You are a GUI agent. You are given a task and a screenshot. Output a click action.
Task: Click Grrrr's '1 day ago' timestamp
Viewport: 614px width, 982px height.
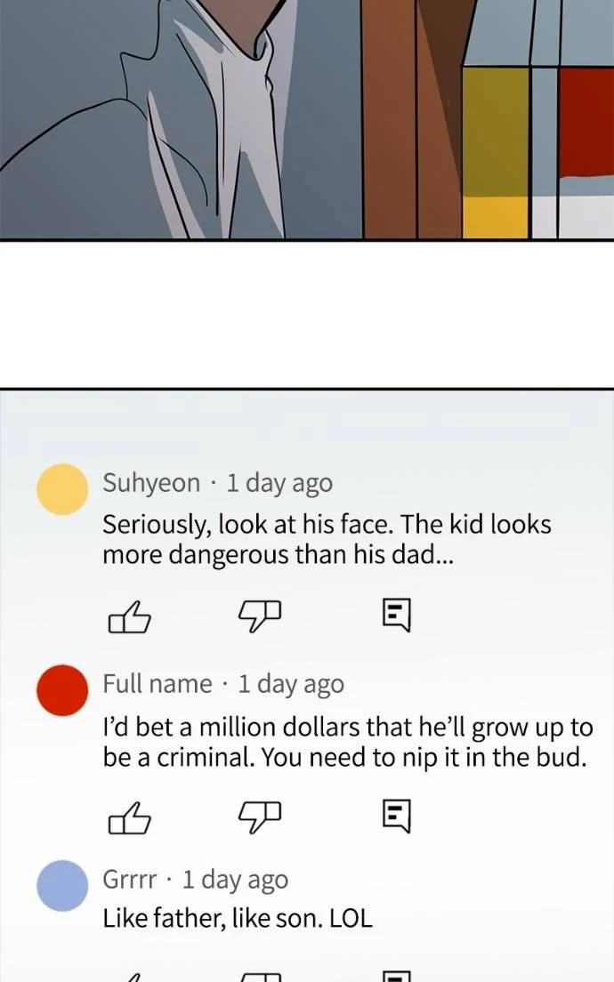click(x=235, y=880)
